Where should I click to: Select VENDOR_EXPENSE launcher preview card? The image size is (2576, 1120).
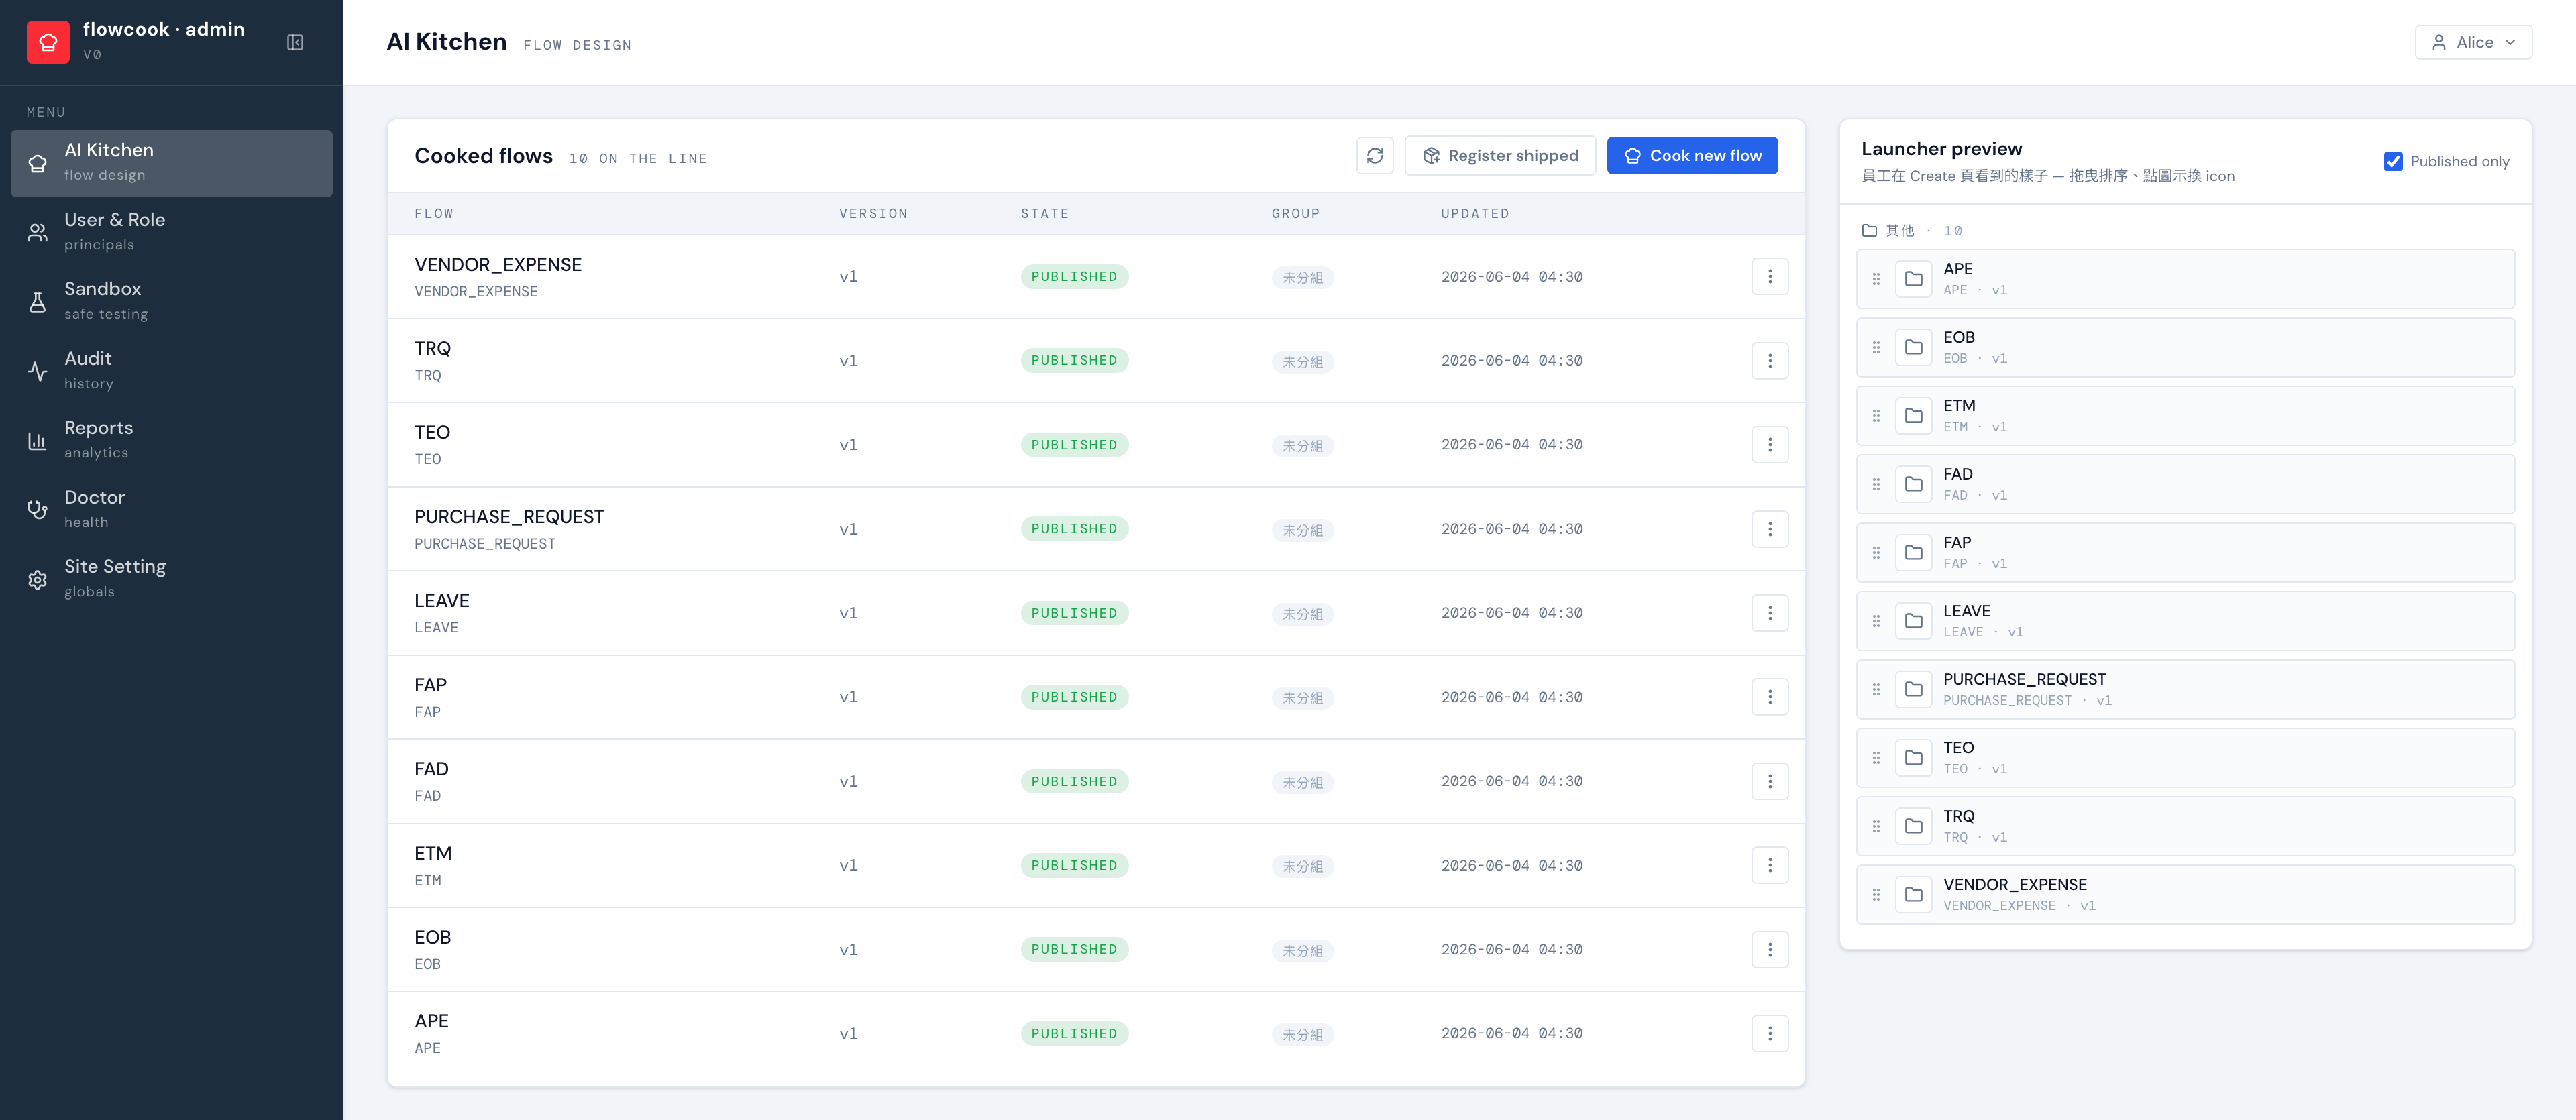(x=2185, y=895)
